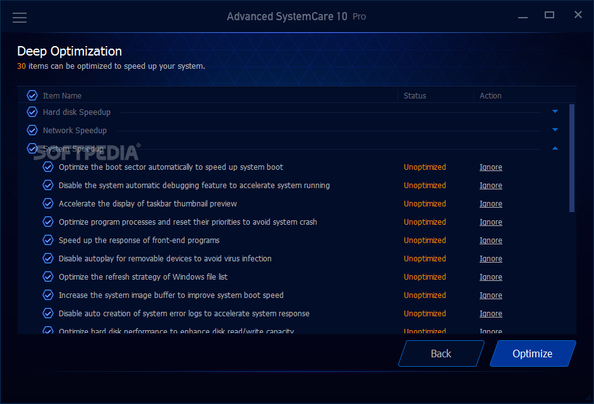Ignore the program processes priorities item
594x404 pixels.
490,222
